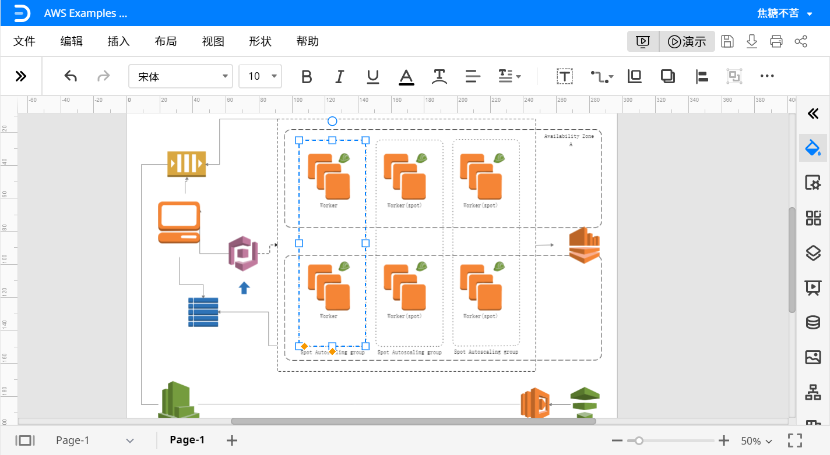Zoom out with the minus button
Viewport: 830px width, 455px height.
[618, 440]
